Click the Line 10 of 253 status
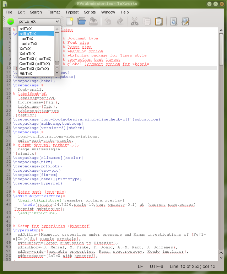The height and width of the screenshot is (274, 227). (x=193, y=266)
